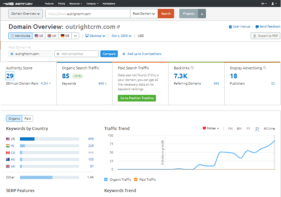The height and width of the screenshot is (197, 281).
Task: Open the Oct 4, 2020 date dropdown
Action: [121, 36]
